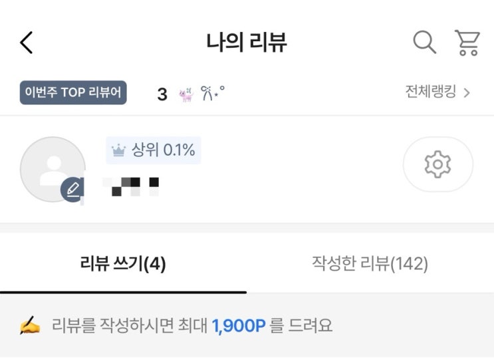The height and width of the screenshot is (359, 494).
Task: Open the 전체랭킹 link
Action: pyautogui.click(x=431, y=92)
